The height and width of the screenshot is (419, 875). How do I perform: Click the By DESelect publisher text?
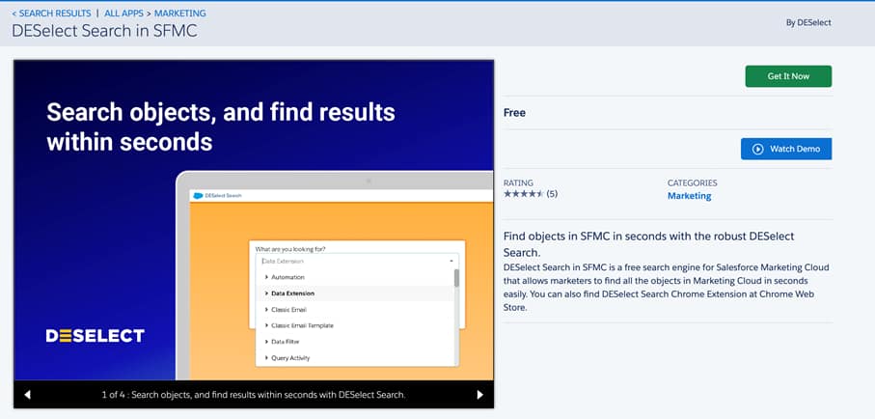pyautogui.click(x=808, y=23)
